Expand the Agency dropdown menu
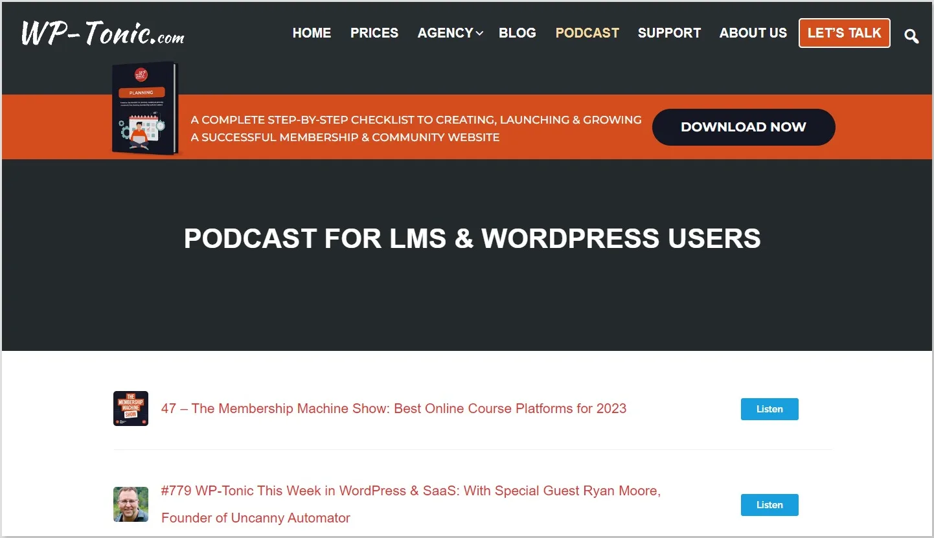Viewport: 934px width, 538px height. tap(450, 33)
